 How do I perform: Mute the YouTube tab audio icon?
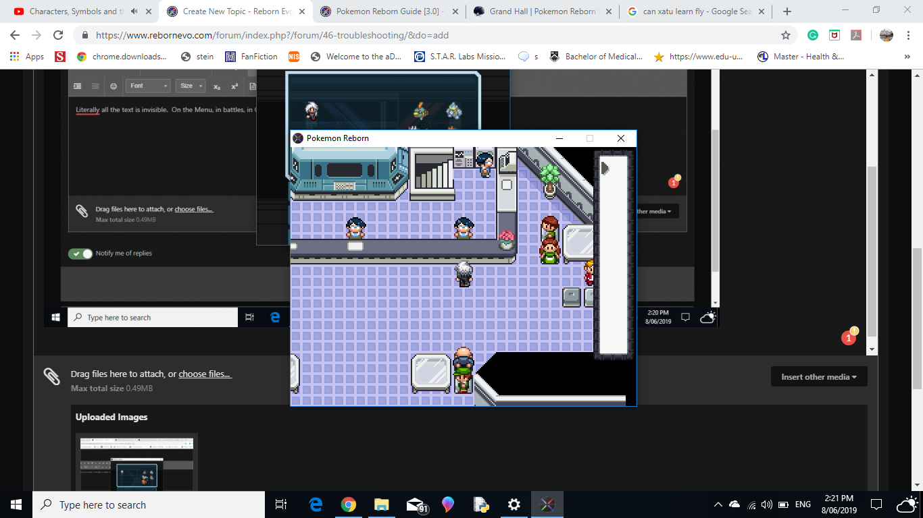pos(134,11)
